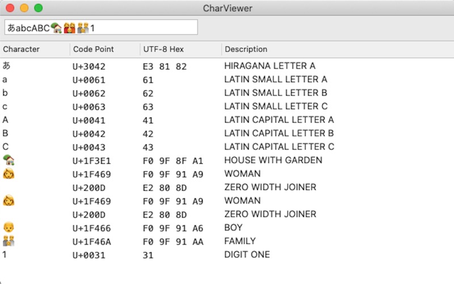
Task: Click the U+1F466 code point
Action: pos(91,228)
